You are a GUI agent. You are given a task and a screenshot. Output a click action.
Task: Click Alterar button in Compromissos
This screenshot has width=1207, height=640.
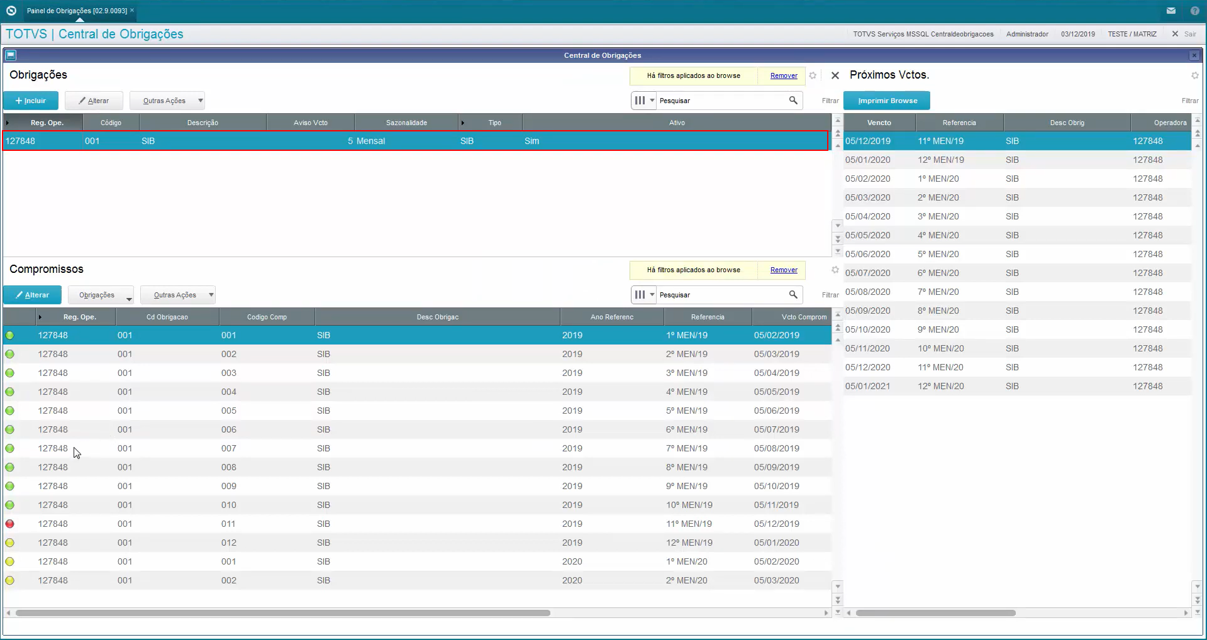pyautogui.click(x=32, y=295)
